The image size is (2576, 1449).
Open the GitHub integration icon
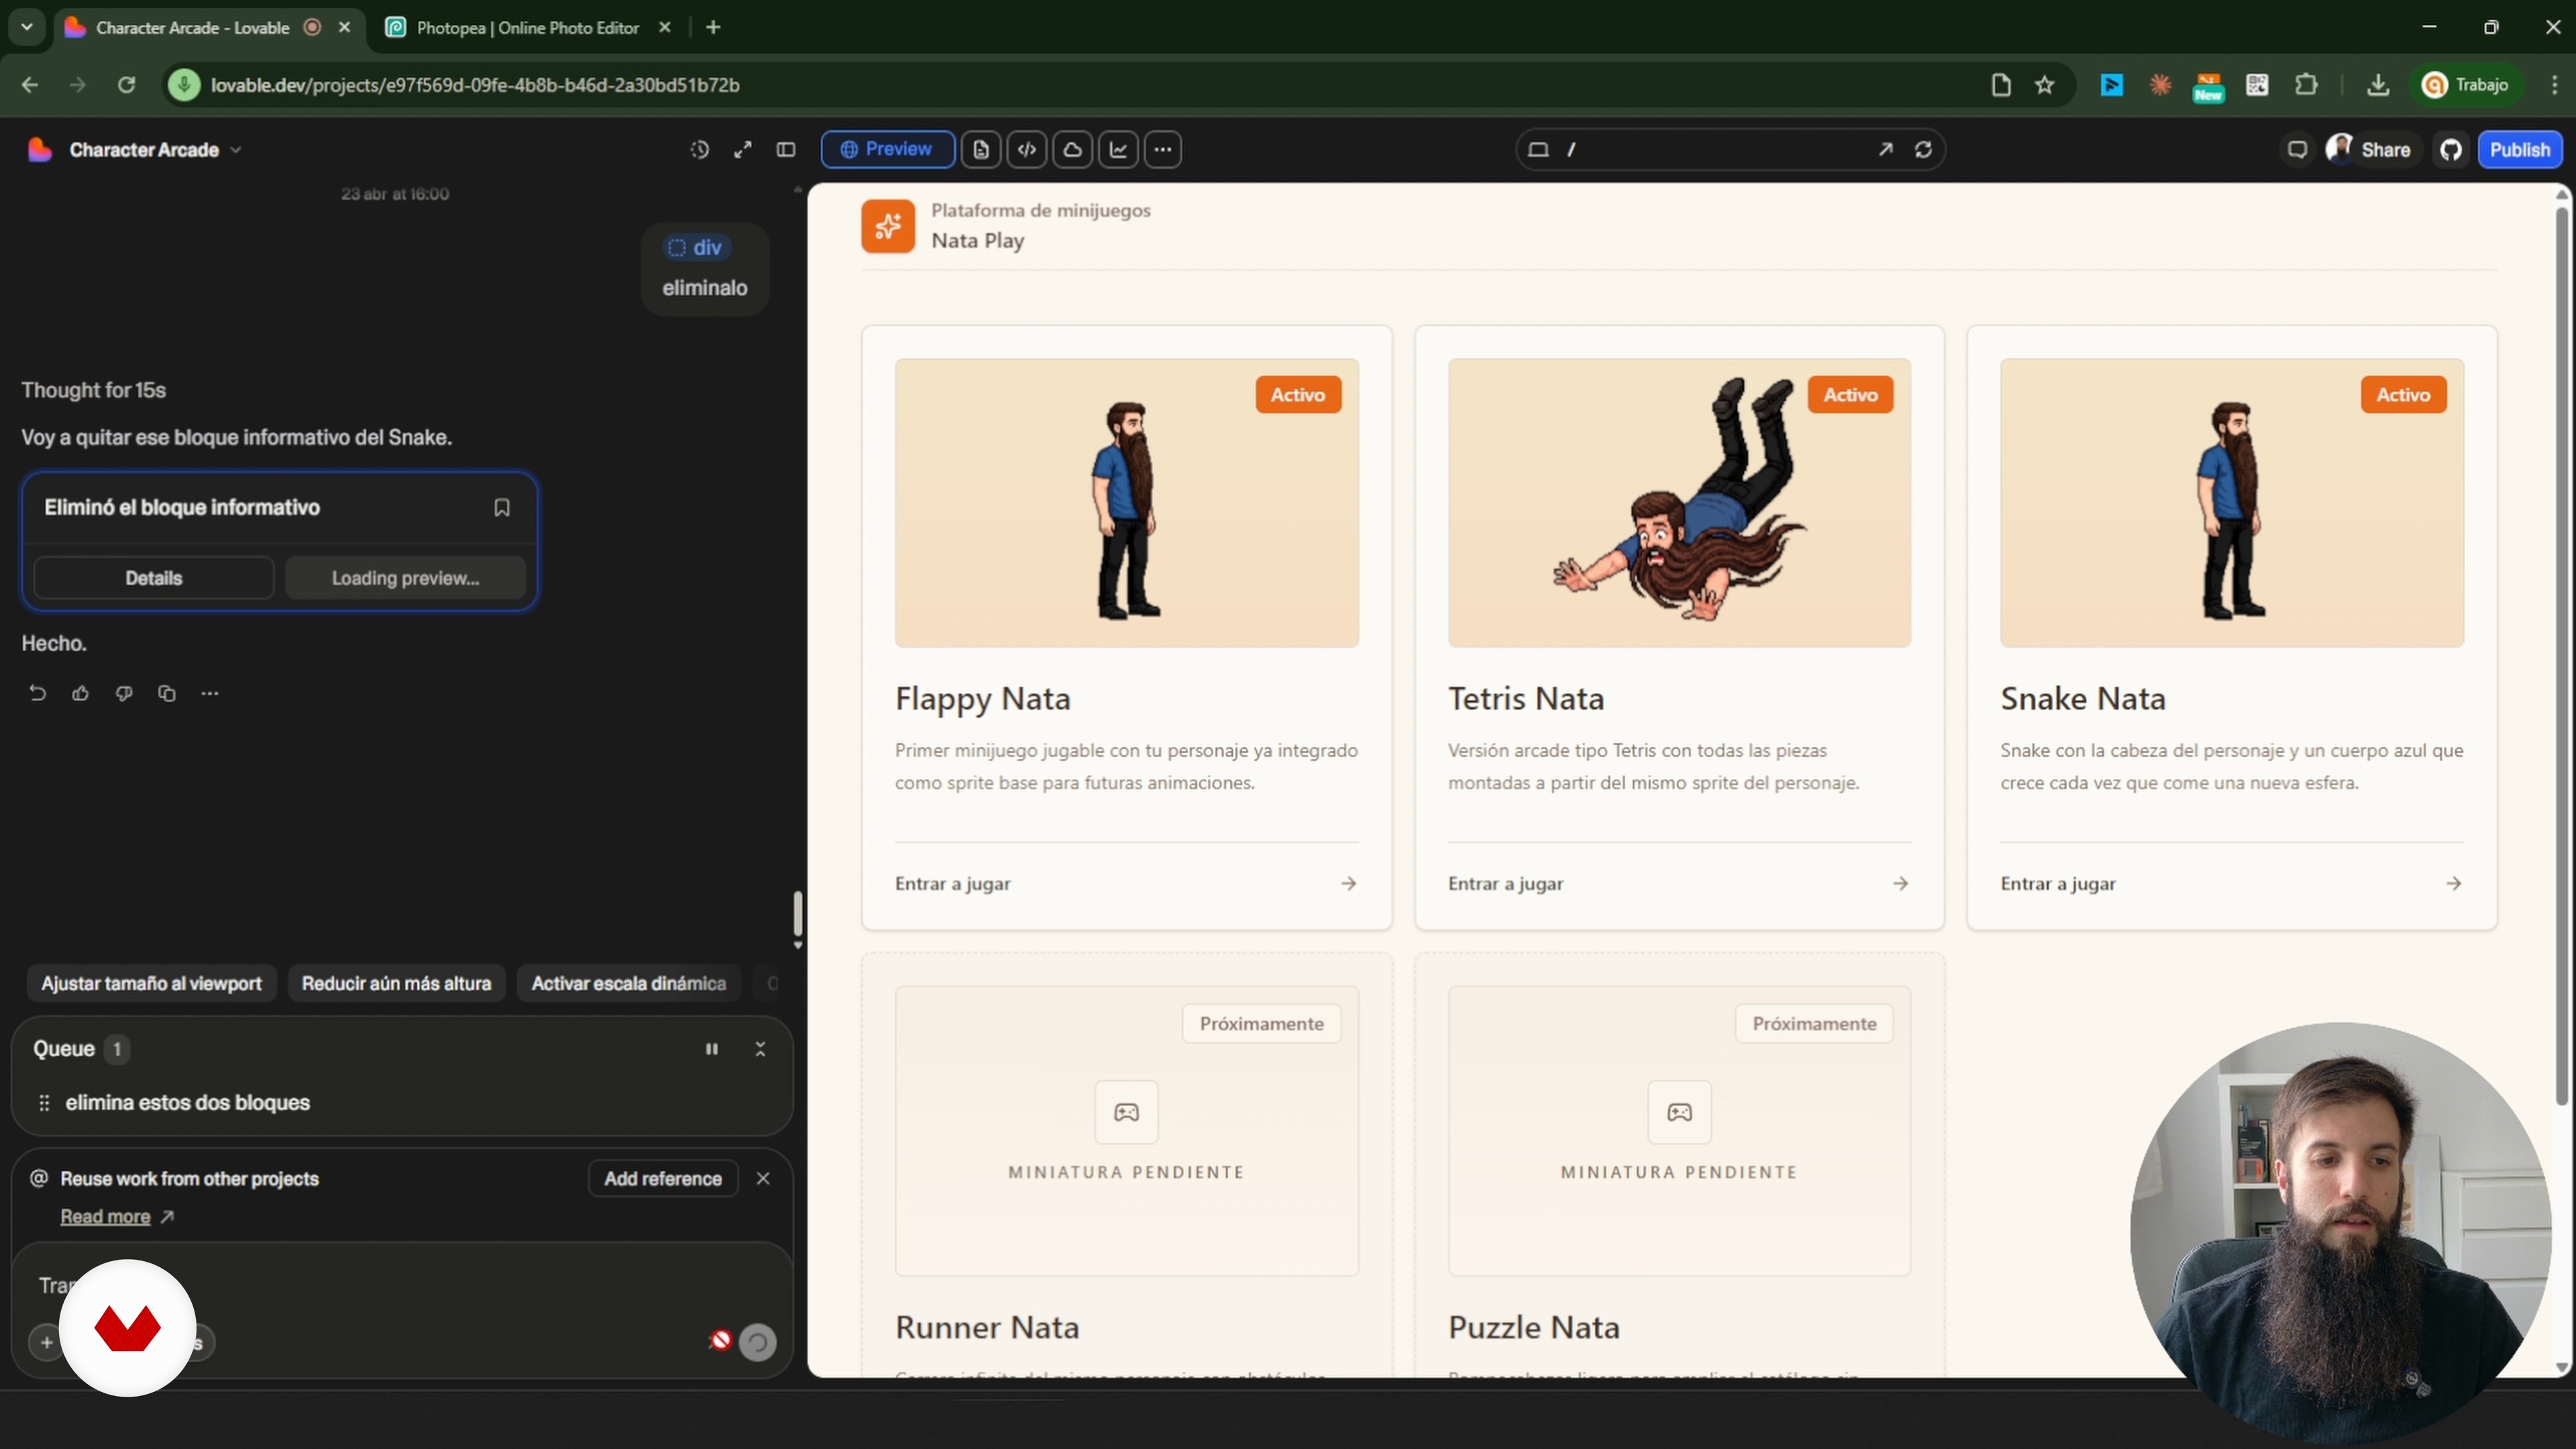click(2451, 150)
